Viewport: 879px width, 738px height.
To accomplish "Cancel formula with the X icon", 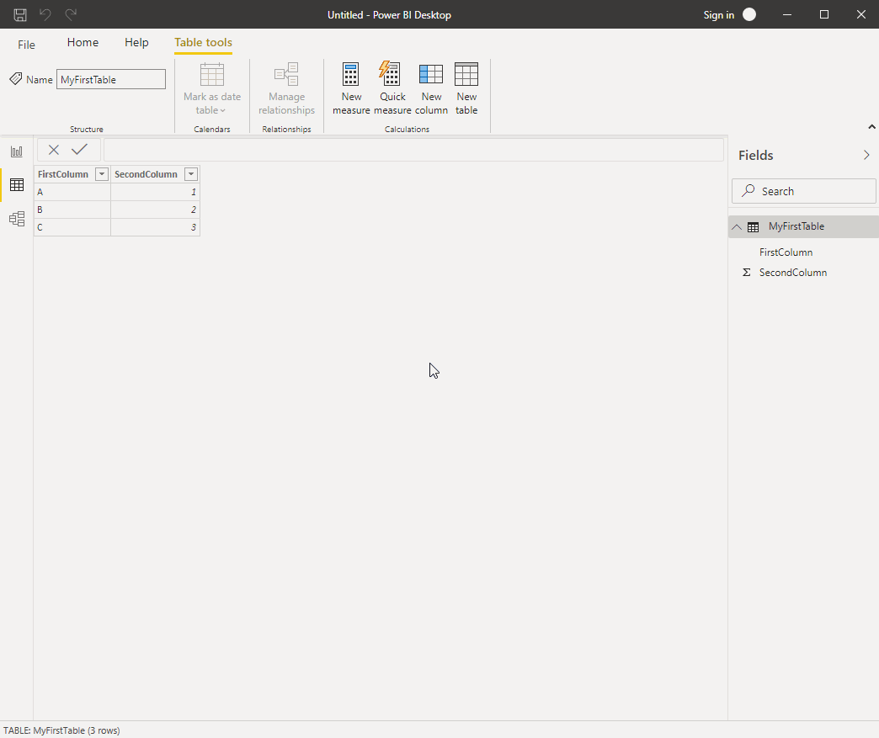I will click(x=54, y=150).
